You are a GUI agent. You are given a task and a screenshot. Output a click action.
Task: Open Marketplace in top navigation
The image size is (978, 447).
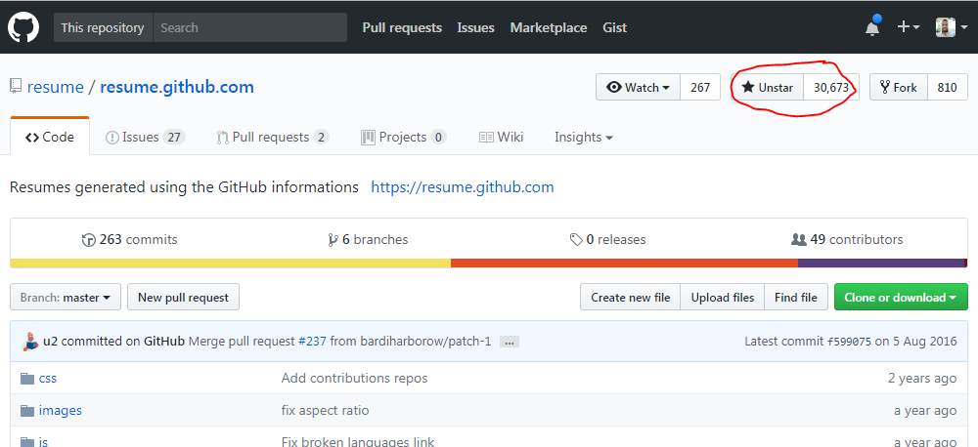pos(549,27)
